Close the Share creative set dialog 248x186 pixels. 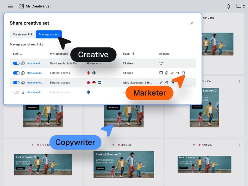192,23
